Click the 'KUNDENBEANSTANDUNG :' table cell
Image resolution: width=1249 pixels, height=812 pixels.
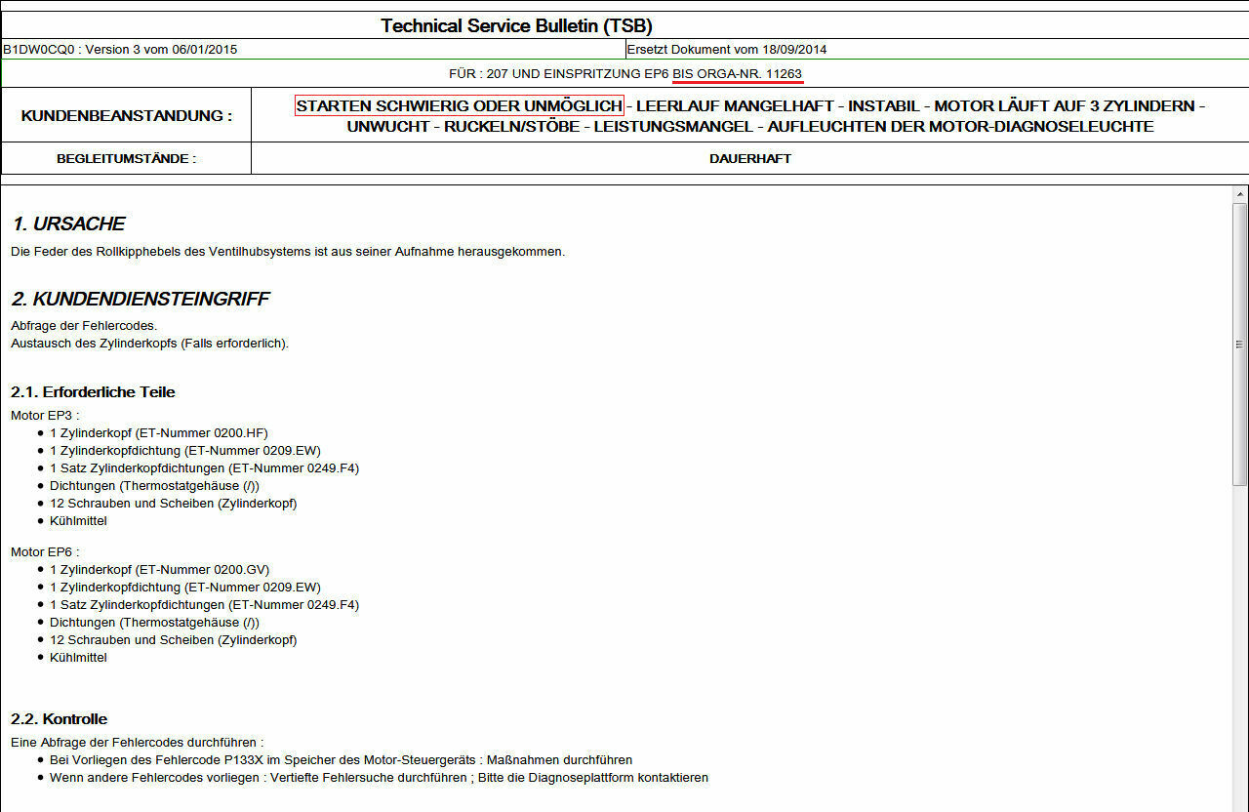coord(126,115)
